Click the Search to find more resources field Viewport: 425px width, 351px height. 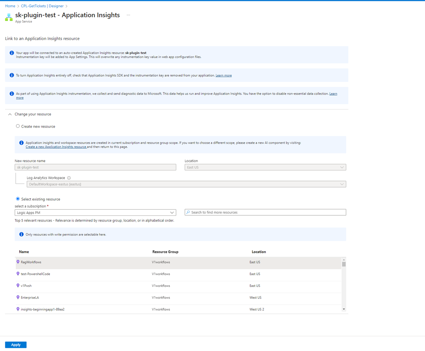coord(265,212)
